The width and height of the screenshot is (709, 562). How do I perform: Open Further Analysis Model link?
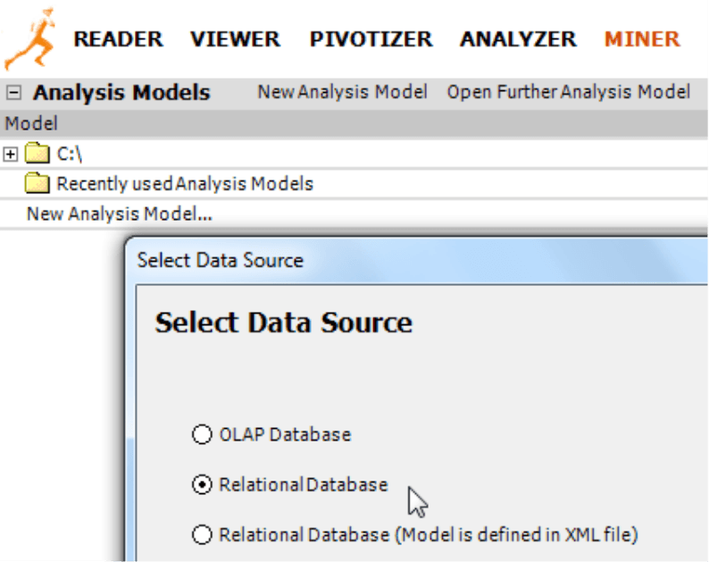tap(569, 92)
